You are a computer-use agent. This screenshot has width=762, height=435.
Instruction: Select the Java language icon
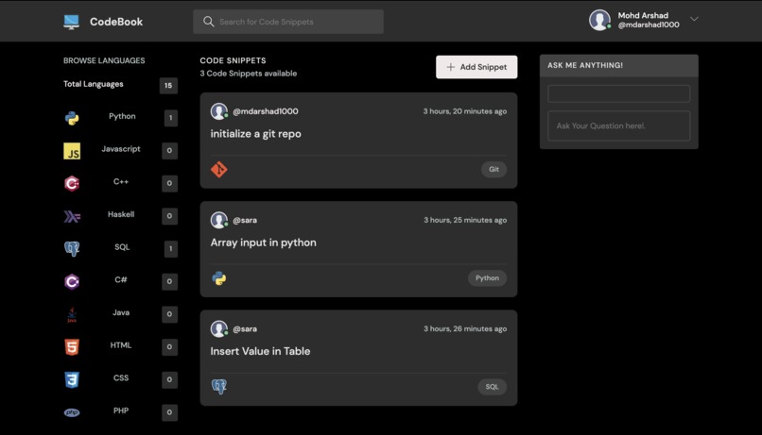tap(72, 314)
